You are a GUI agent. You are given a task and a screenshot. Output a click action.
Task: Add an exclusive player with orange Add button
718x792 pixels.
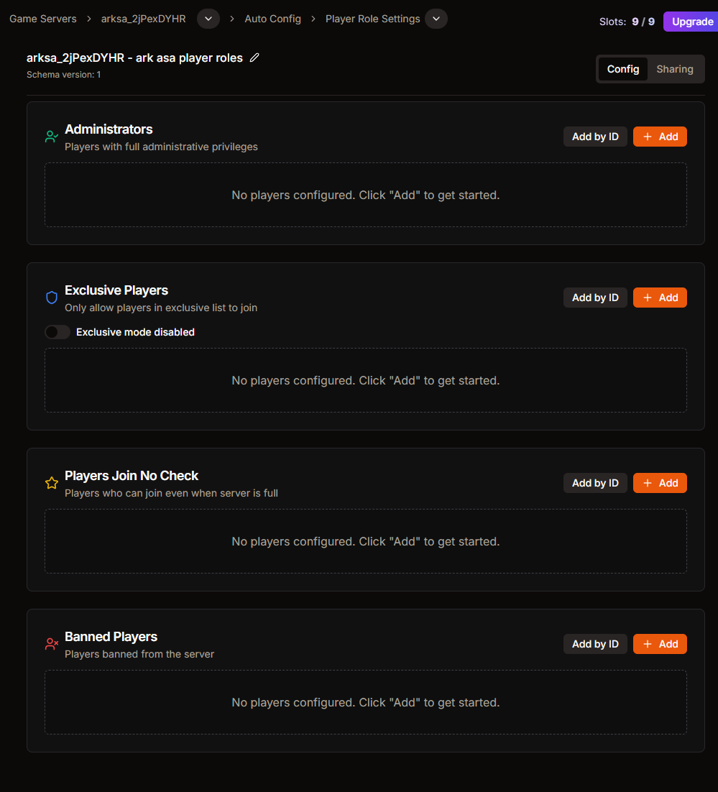point(660,298)
